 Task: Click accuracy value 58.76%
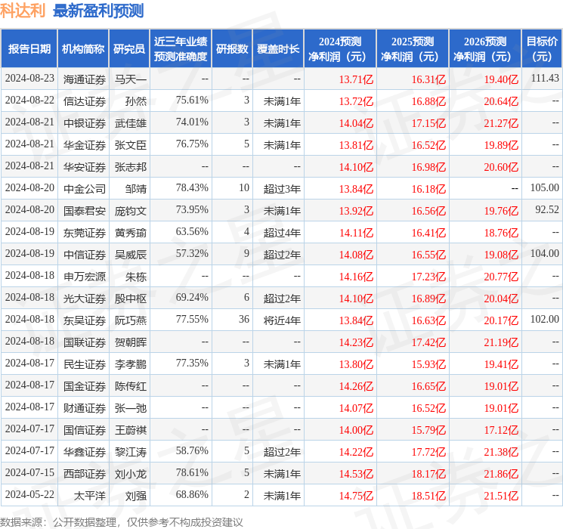pos(192,450)
